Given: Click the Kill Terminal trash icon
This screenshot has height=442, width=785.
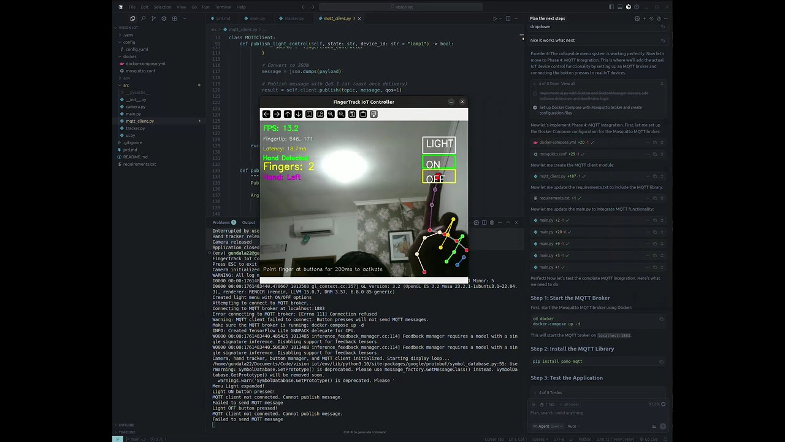Looking at the screenshot, I should point(491,222).
